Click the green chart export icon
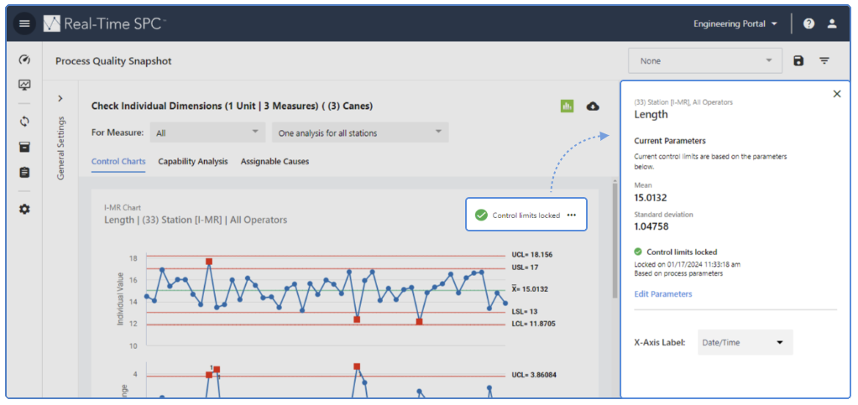 [567, 106]
